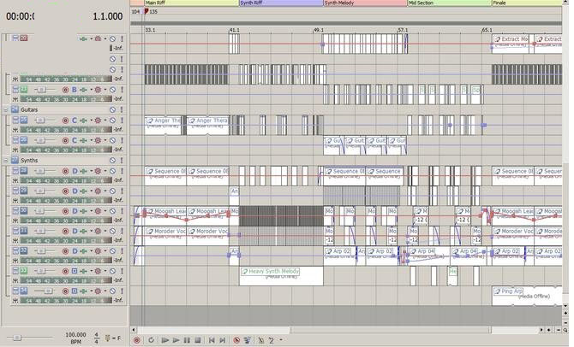Click automation settings gear on track 32
This screenshot has width=574, height=347.
(x=98, y=251)
